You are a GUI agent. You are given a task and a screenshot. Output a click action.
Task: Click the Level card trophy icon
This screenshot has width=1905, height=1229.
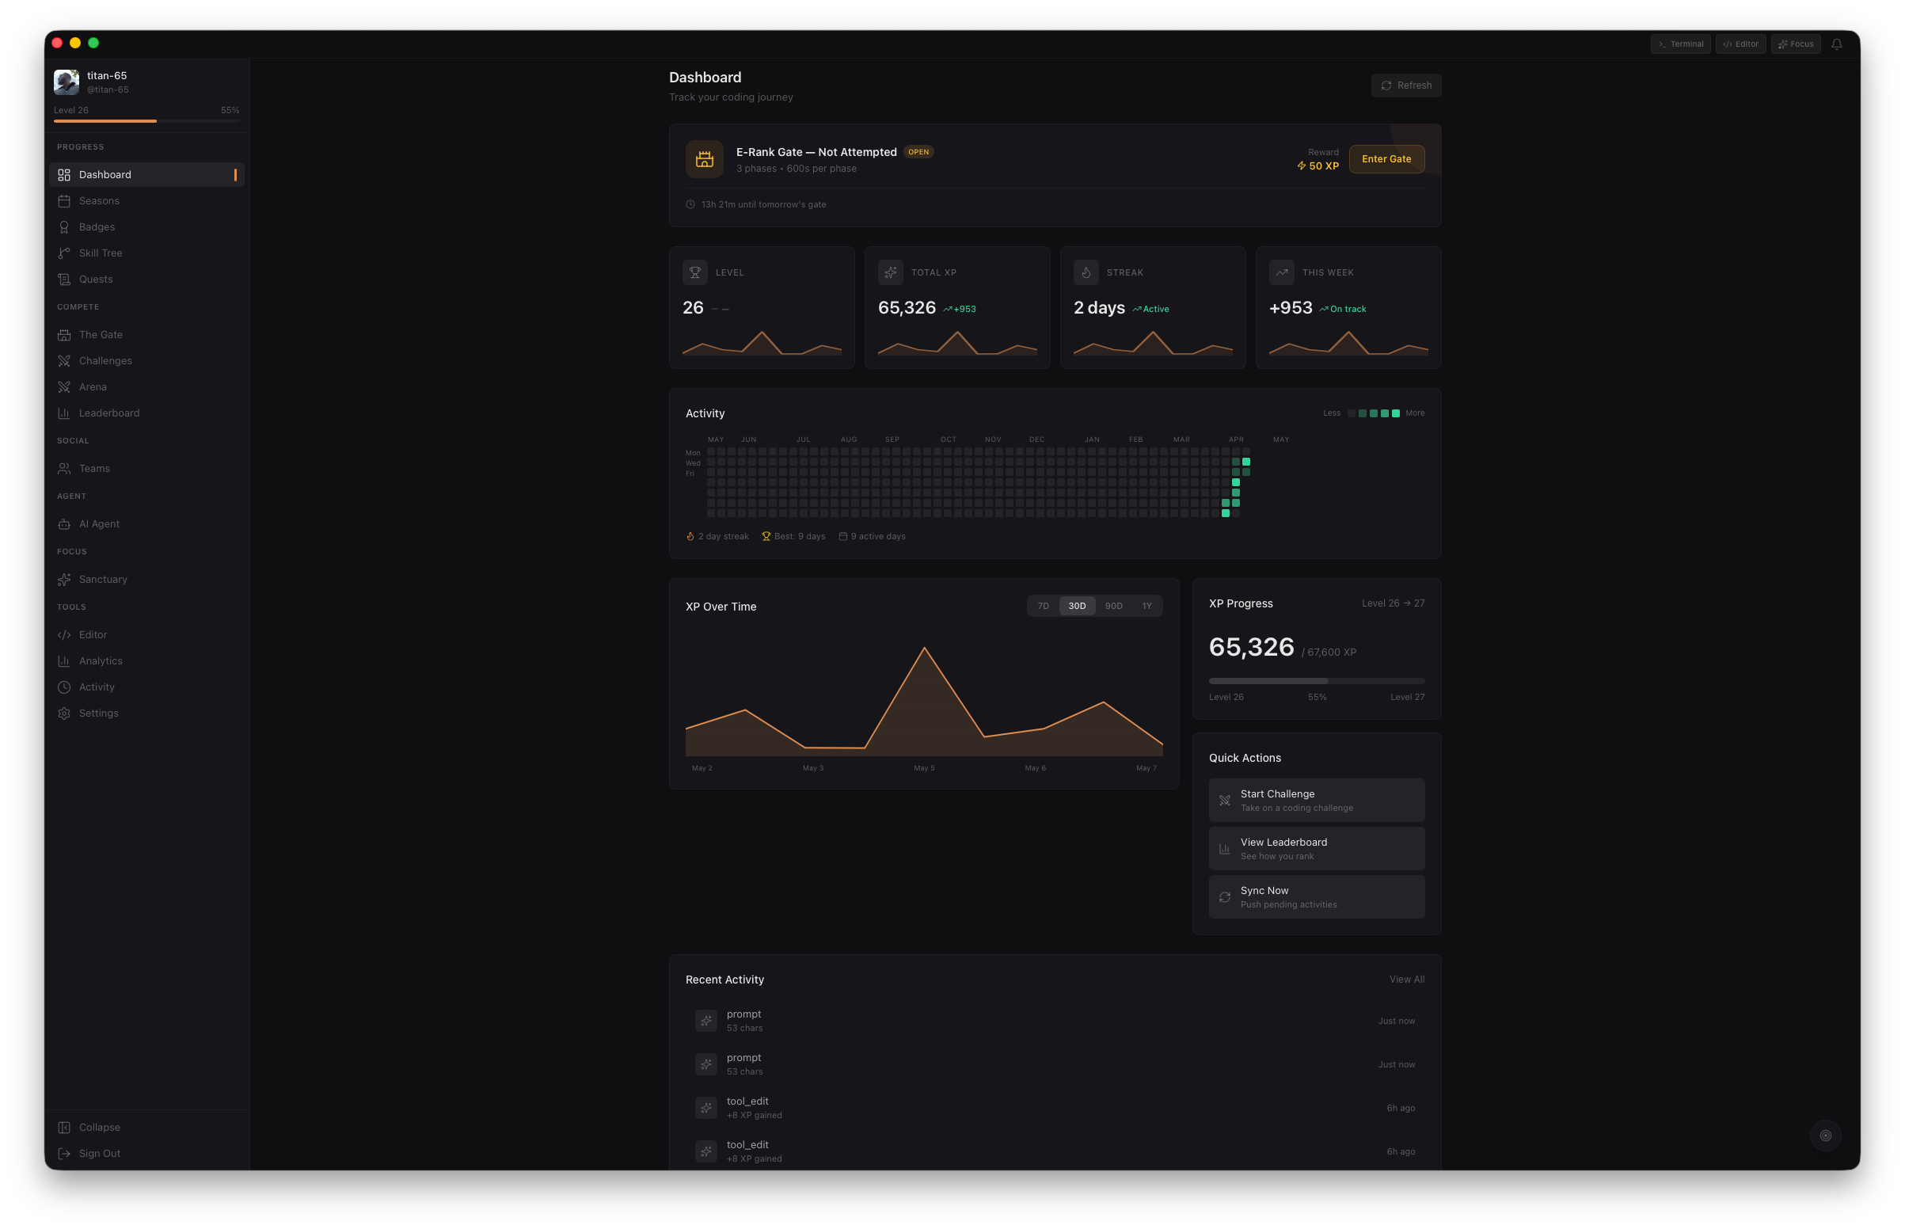point(695,272)
